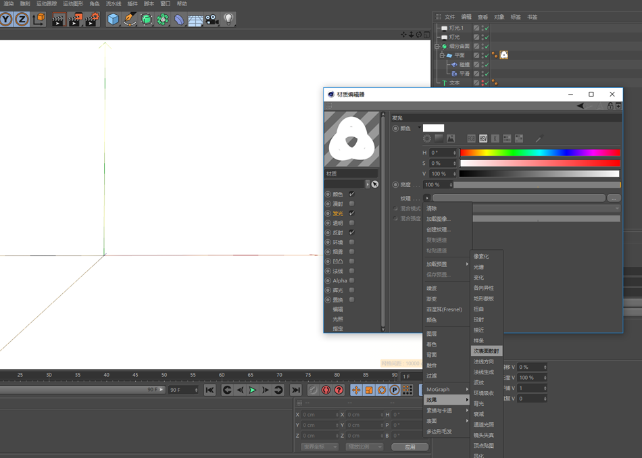Click the texture browse ... button

click(614, 198)
